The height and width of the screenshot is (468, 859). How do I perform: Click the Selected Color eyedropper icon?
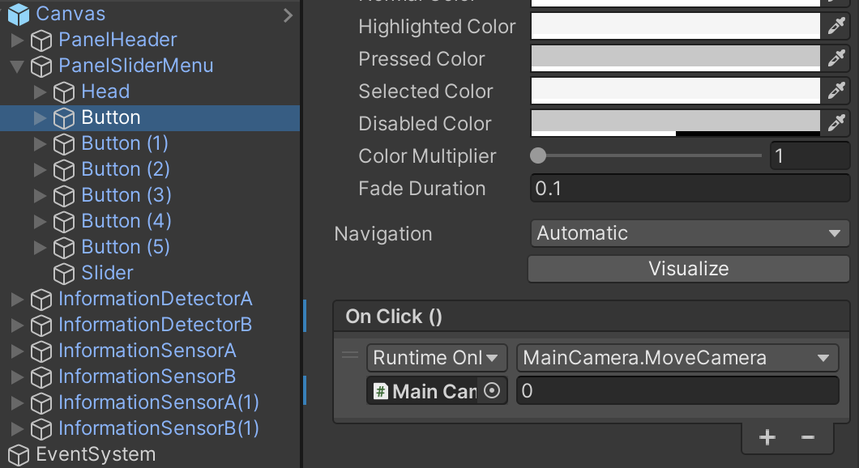coord(836,91)
